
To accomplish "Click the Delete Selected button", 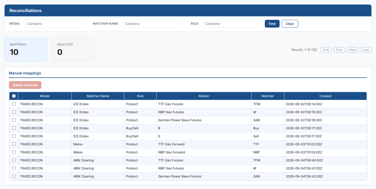I will coord(25,85).
